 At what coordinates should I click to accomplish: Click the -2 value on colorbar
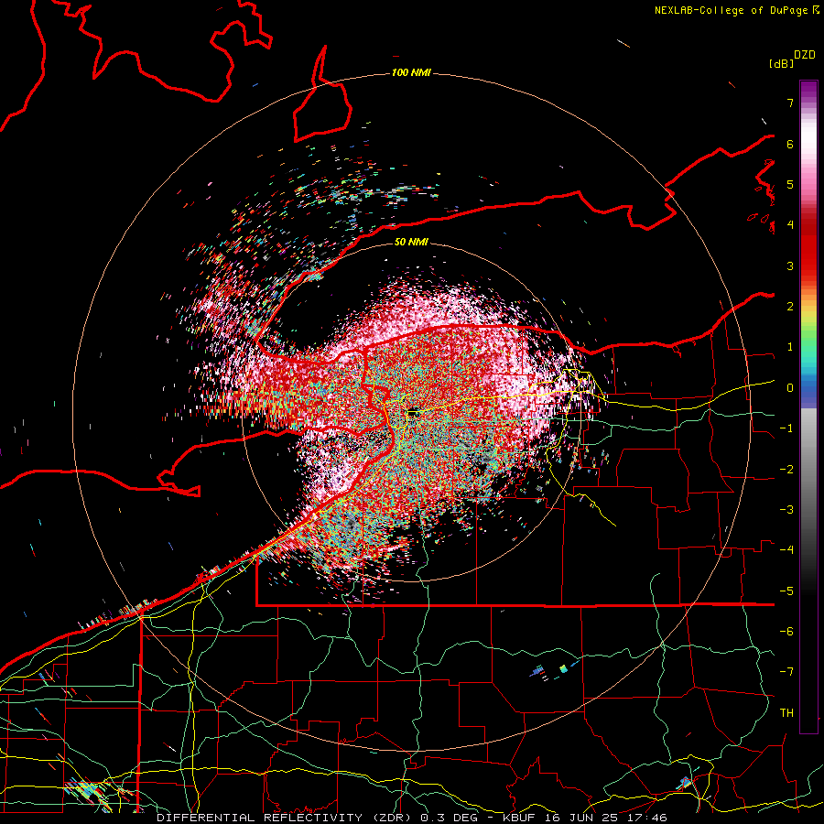click(x=786, y=470)
